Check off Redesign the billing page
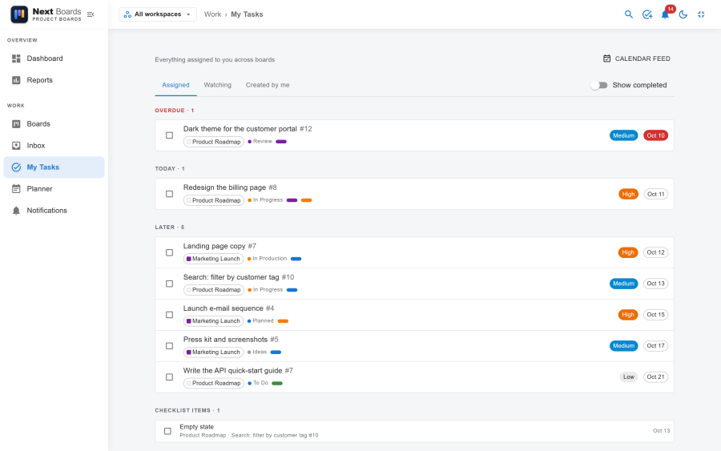The height and width of the screenshot is (451, 721). [169, 194]
